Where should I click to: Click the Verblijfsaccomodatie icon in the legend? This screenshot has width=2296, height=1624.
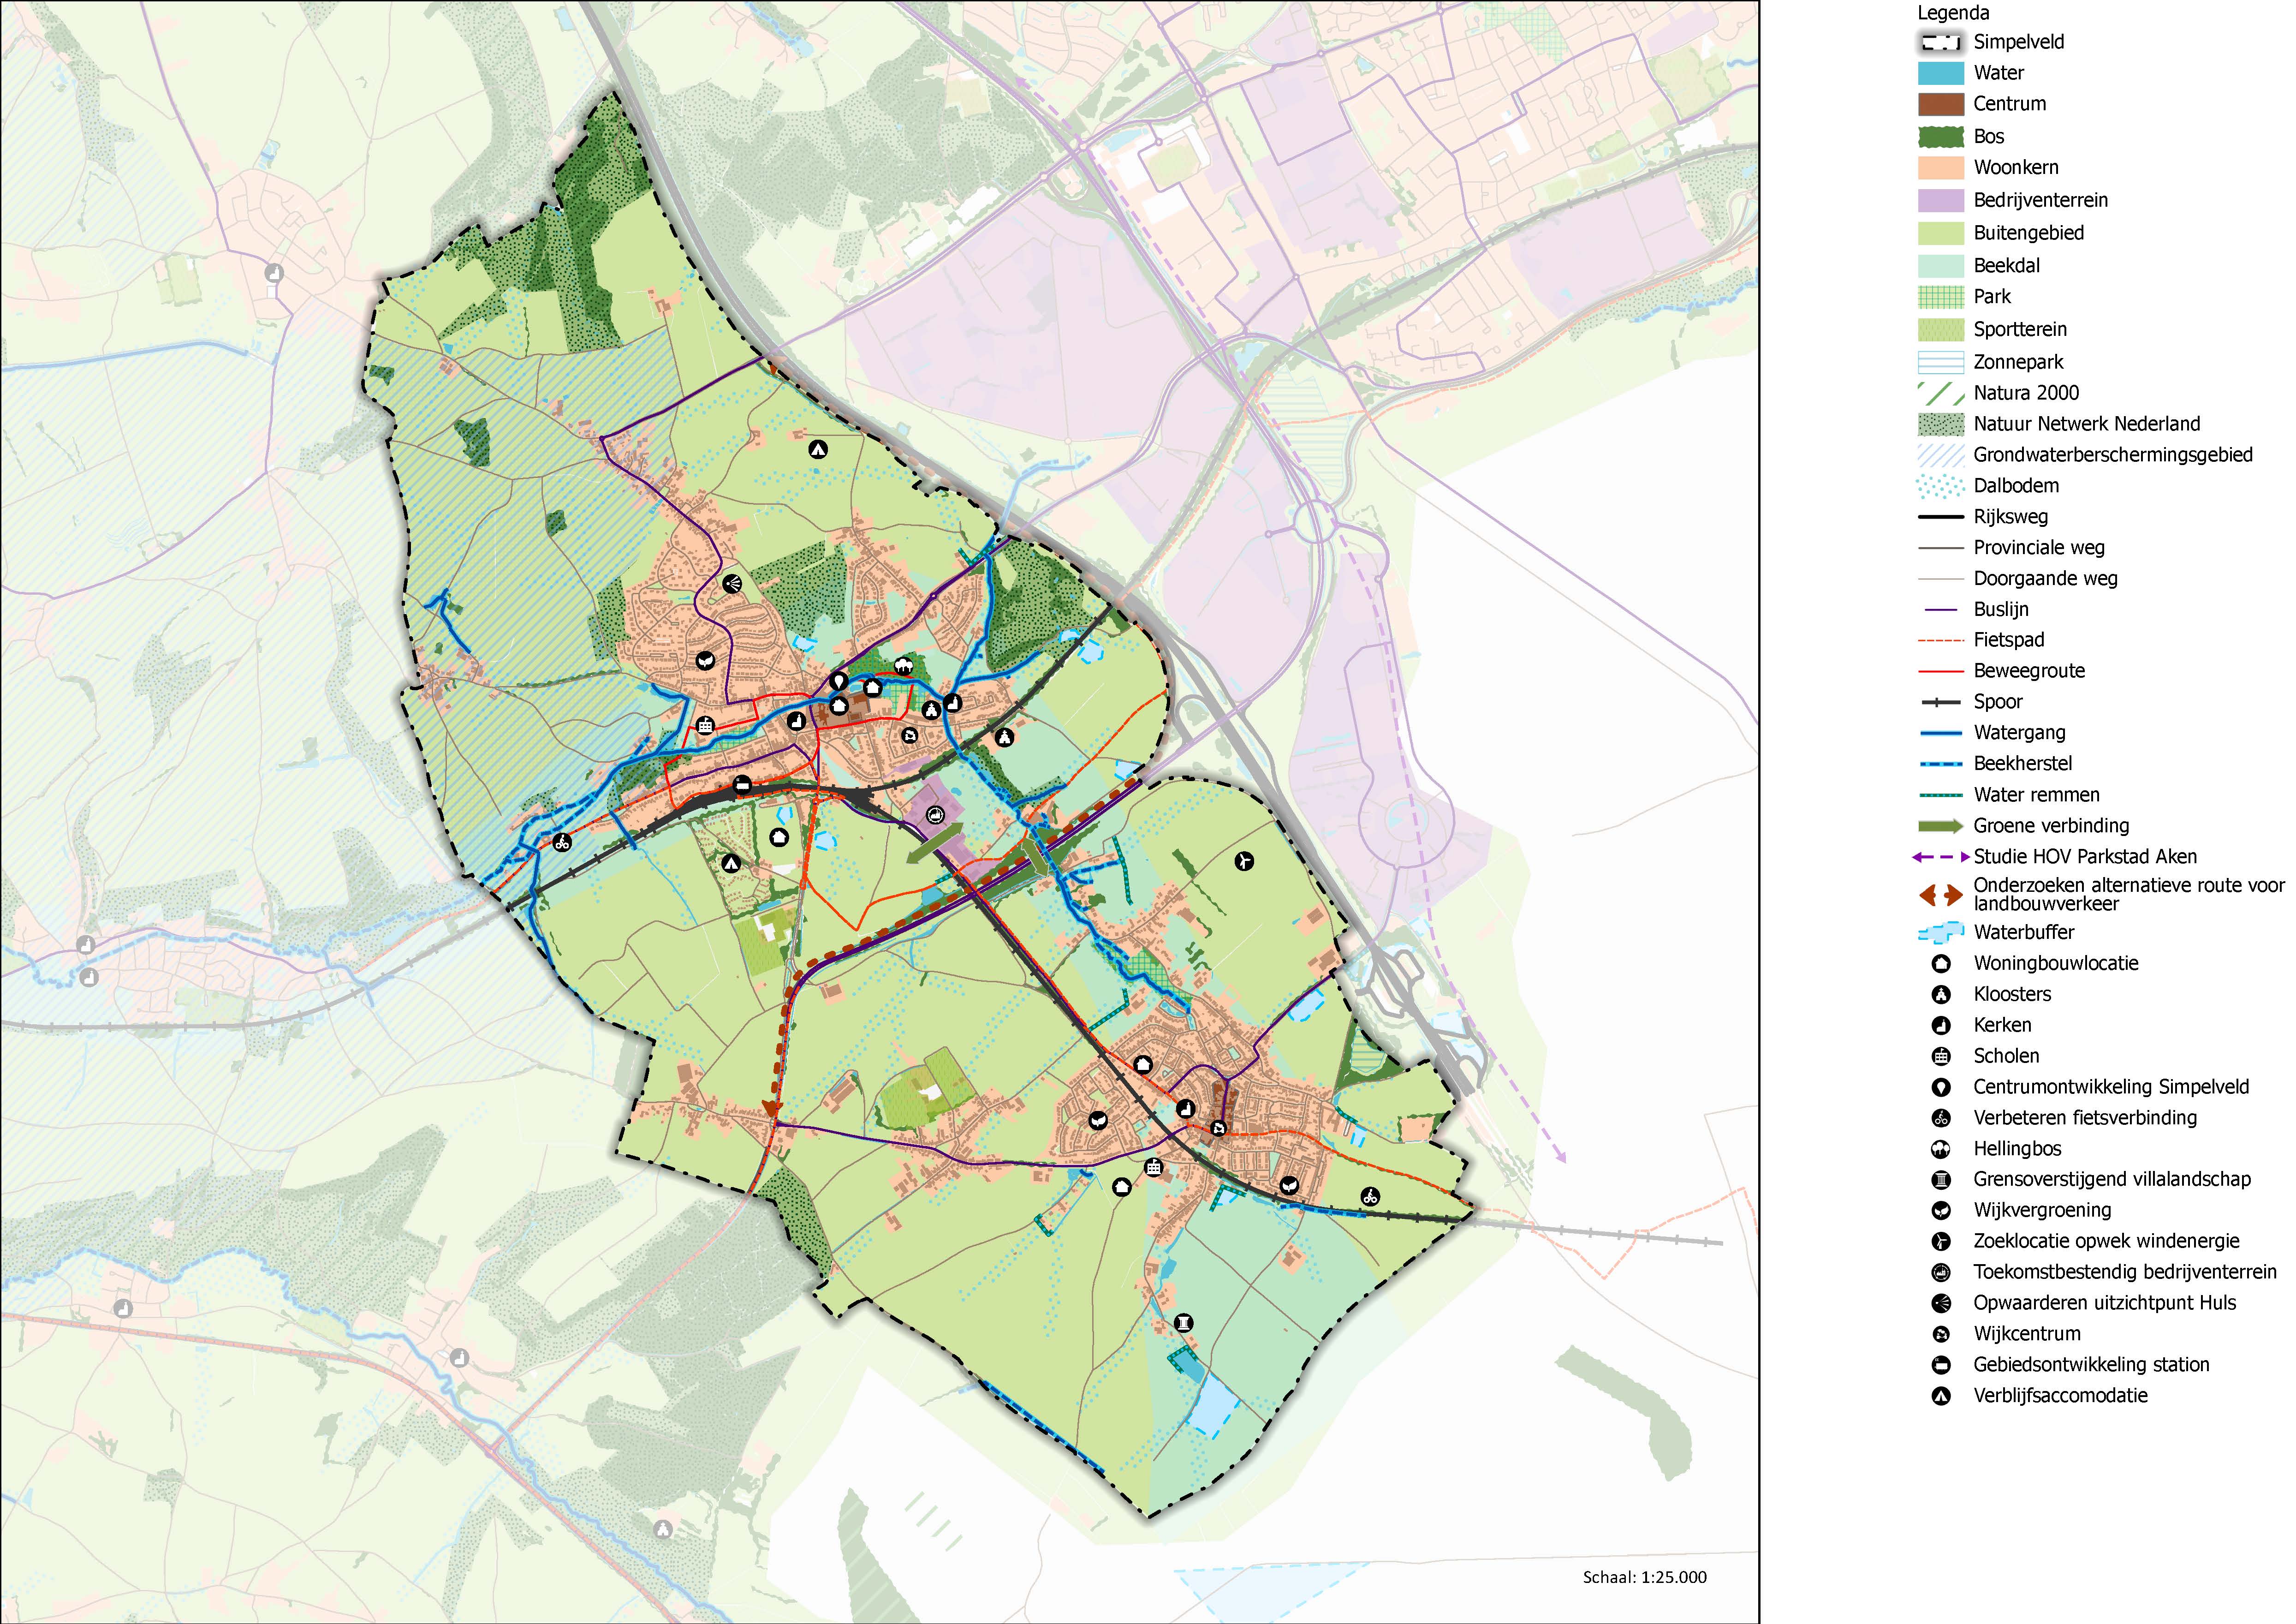coord(1940,1396)
